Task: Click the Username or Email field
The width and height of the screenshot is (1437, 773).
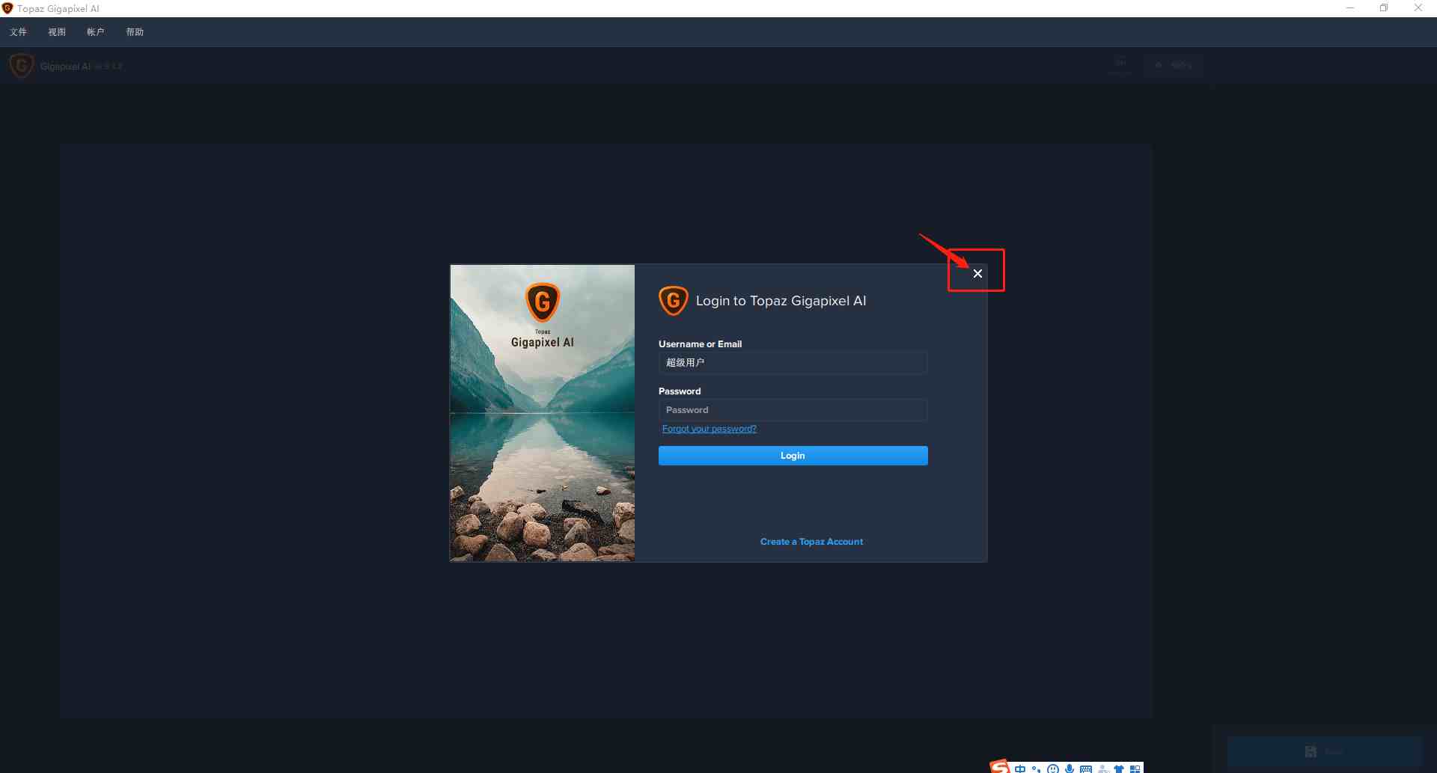Action: click(793, 363)
